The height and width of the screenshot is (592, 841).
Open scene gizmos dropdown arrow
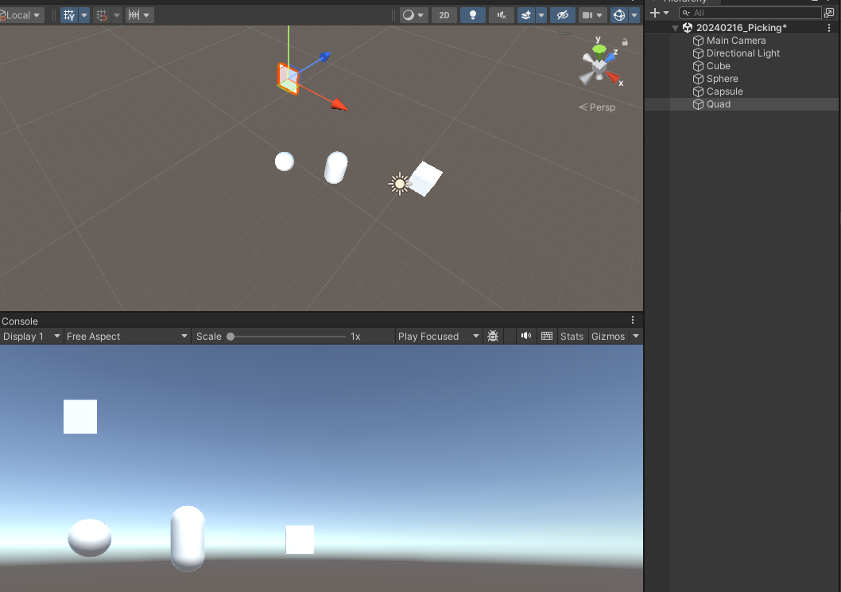coord(634,15)
